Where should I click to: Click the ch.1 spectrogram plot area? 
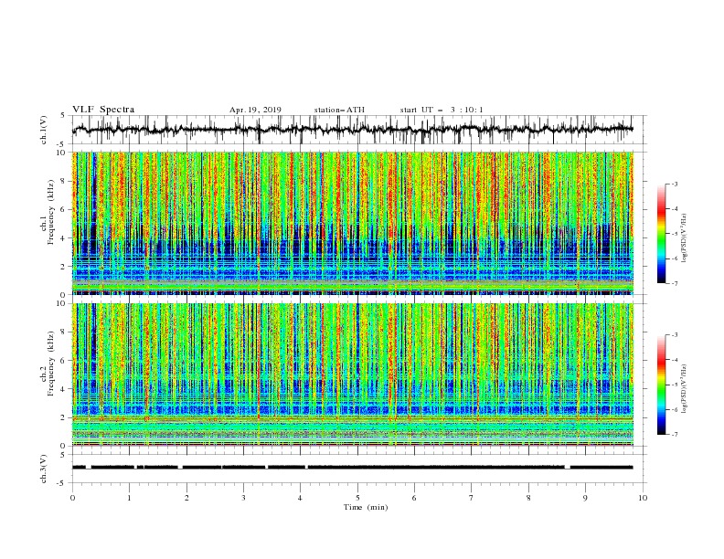[x=353, y=223]
